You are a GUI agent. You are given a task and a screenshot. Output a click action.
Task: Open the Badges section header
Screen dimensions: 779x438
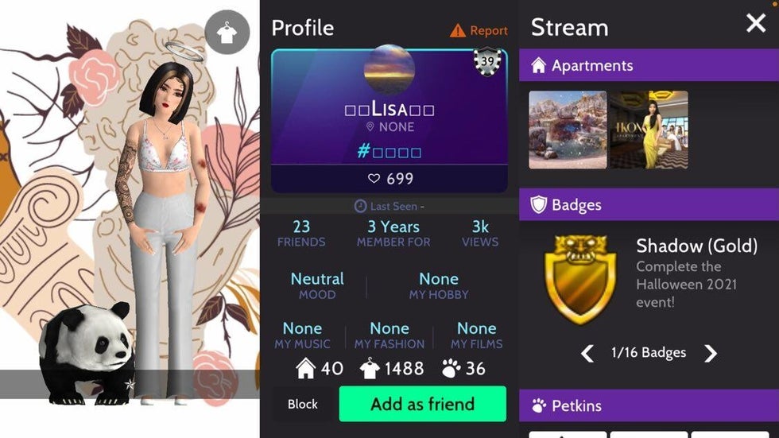649,204
